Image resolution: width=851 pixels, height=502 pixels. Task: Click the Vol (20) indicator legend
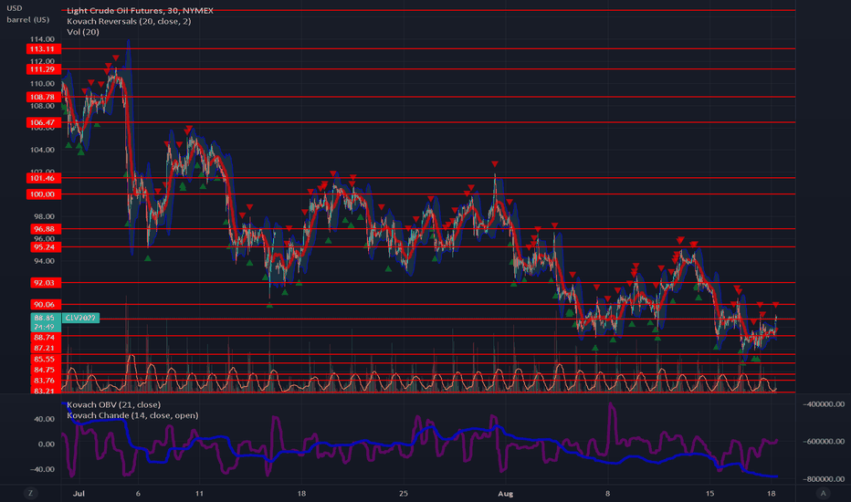[x=83, y=31]
